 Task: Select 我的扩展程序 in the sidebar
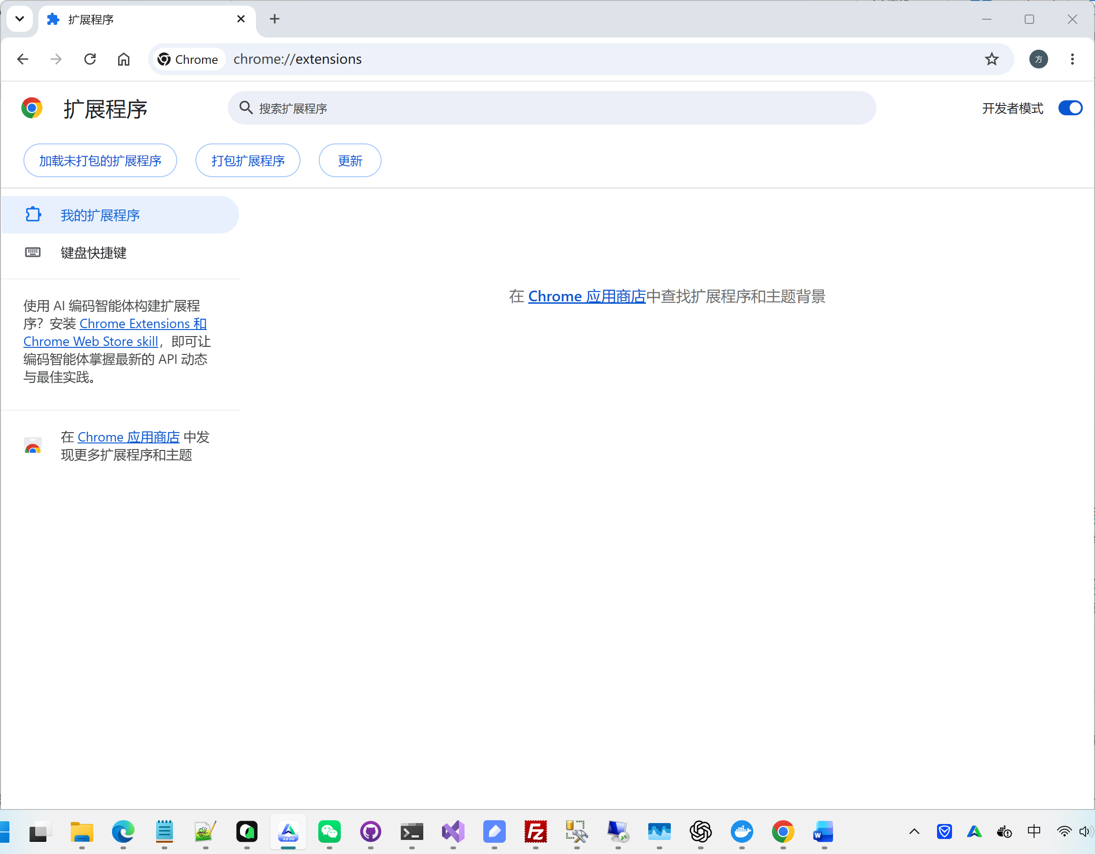tap(120, 215)
